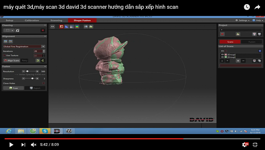
Task: Open the Global Fine Registration dropdown
Action: (x=43, y=46)
